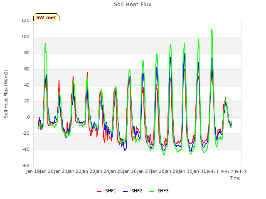The height and width of the screenshot is (199, 266).
Task: Click the 100 y-axis tick label
Action: [25, 37]
